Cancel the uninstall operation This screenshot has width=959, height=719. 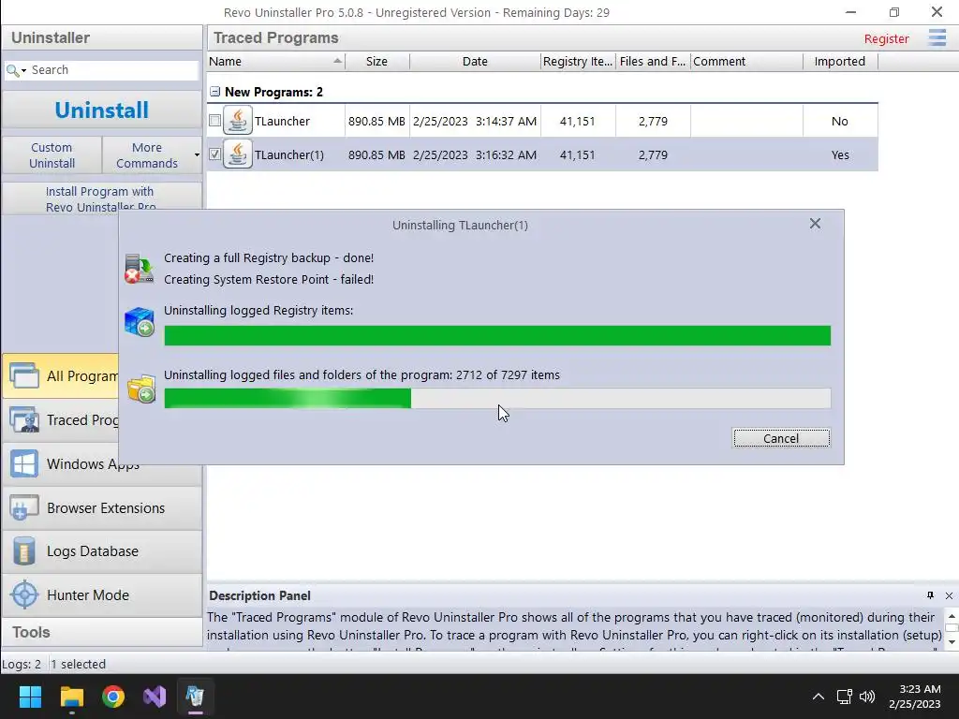[x=781, y=438]
